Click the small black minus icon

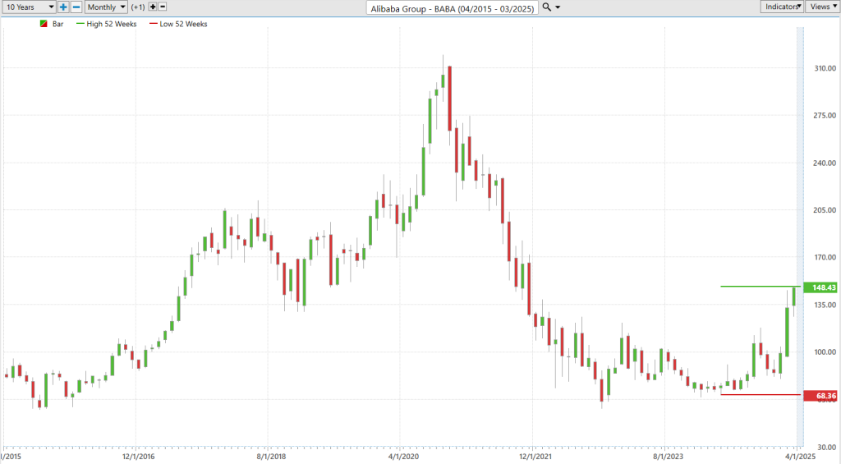(163, 7)
